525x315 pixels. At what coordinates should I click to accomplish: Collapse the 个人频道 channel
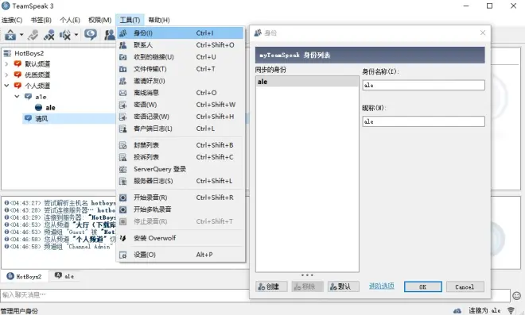[6, 86]
